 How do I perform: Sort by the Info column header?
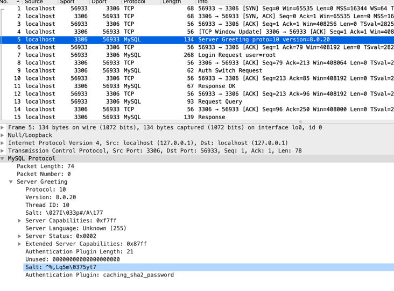pyautogui.click(x=294, y=2)
